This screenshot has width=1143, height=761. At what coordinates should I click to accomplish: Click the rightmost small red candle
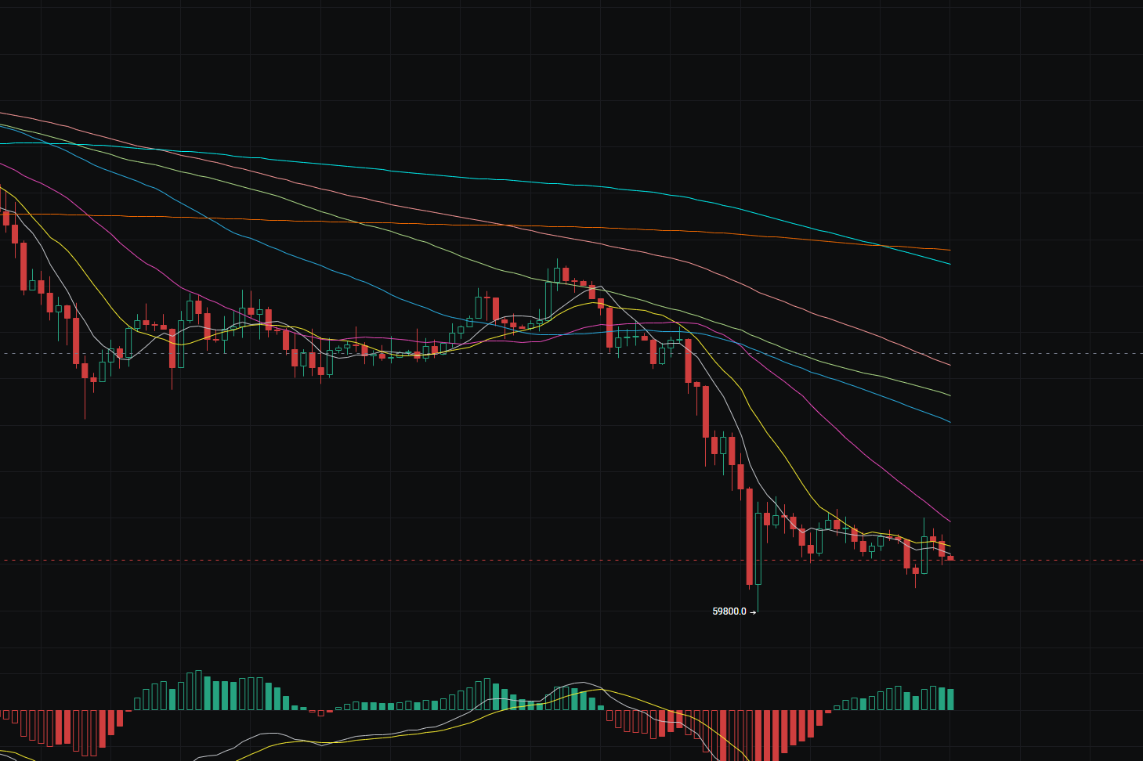952,557
